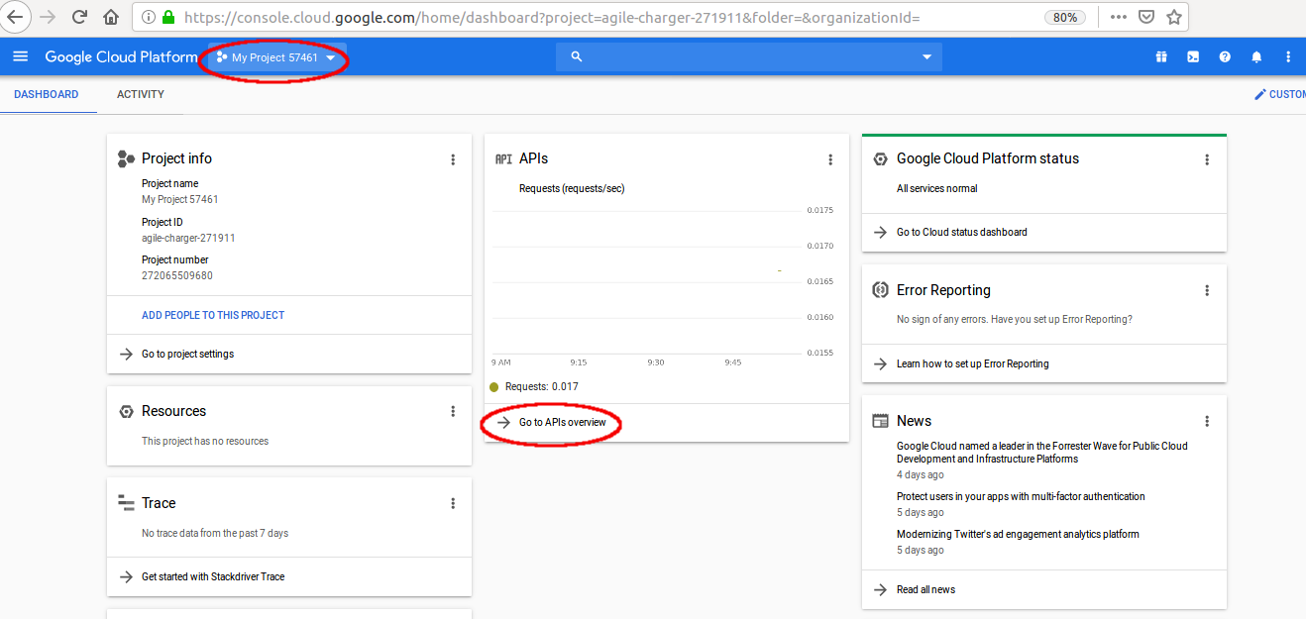Click in the console search field
The height and width of the screenshot is (619, 1306).
point(749,57)
